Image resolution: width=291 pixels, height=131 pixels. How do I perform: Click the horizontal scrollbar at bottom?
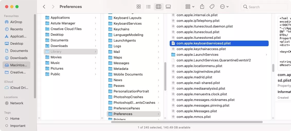(x=187, y=122)
